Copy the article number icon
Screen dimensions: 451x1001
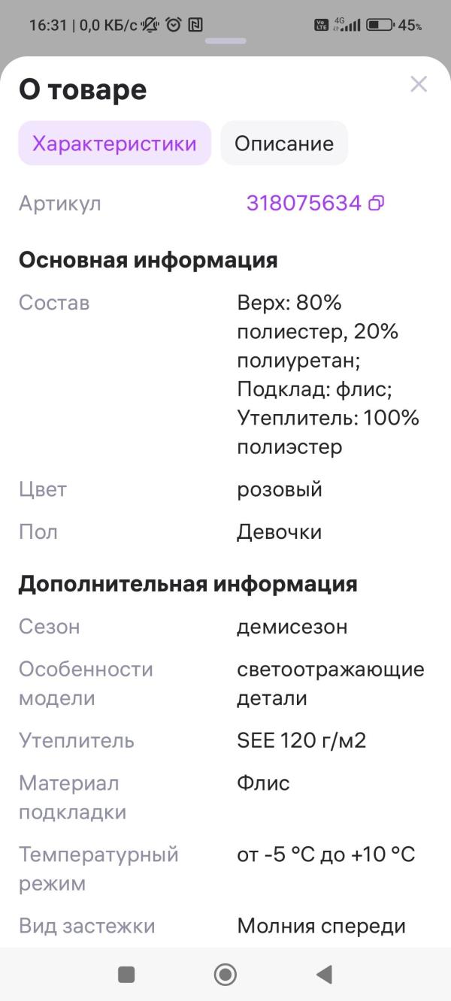377,203
